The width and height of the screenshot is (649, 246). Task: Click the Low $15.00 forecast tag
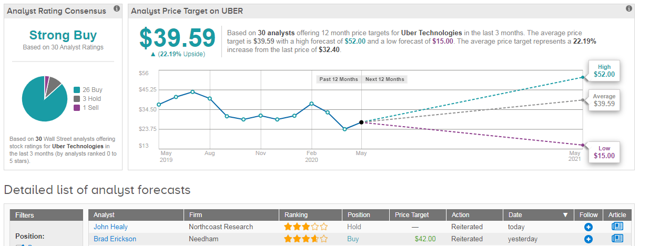[x=604, y=152]
